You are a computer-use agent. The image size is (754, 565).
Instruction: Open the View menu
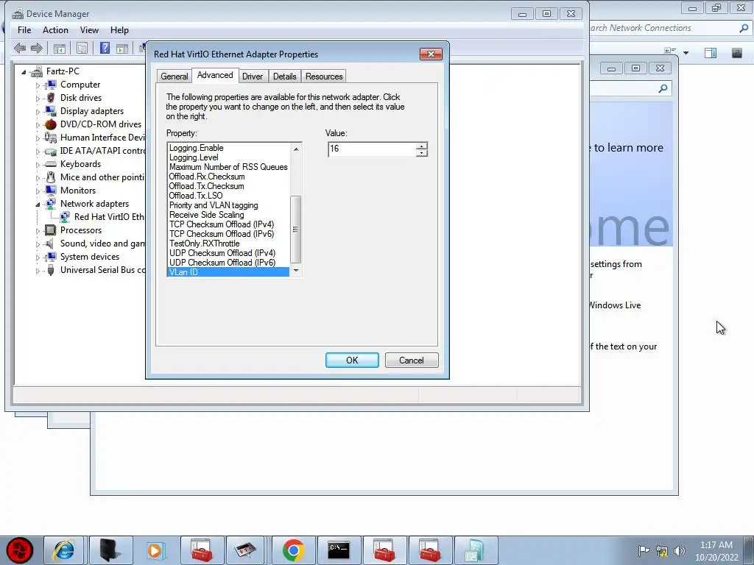(89, 29)
